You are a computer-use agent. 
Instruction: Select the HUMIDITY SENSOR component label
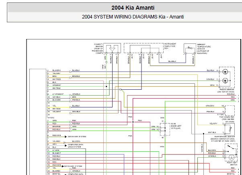[x=98, y=49]
